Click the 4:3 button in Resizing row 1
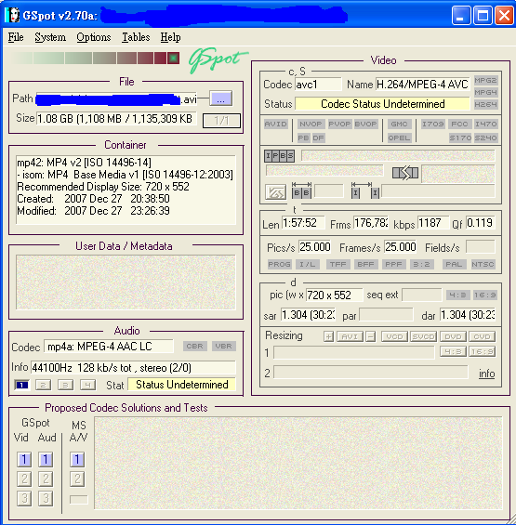Viewport: 516px width, 525px height. click(x=453, y=351)
